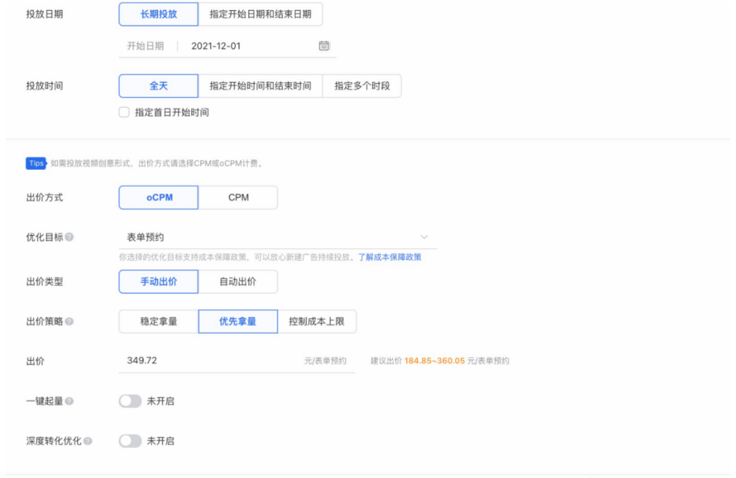Screen dimensions: 736x478
Task: Select 指定开始日期和结束日期 option
Action: pyautogui.click(x=260, y=15)
